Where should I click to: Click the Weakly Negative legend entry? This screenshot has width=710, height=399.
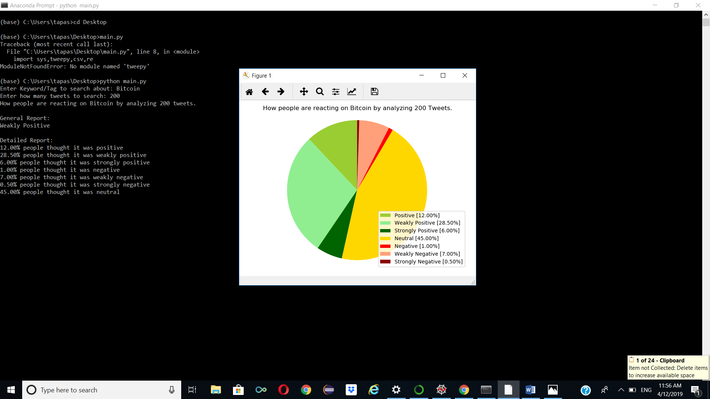pos(427,254)
